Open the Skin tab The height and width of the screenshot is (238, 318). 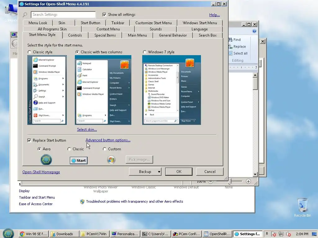(62, 23)
